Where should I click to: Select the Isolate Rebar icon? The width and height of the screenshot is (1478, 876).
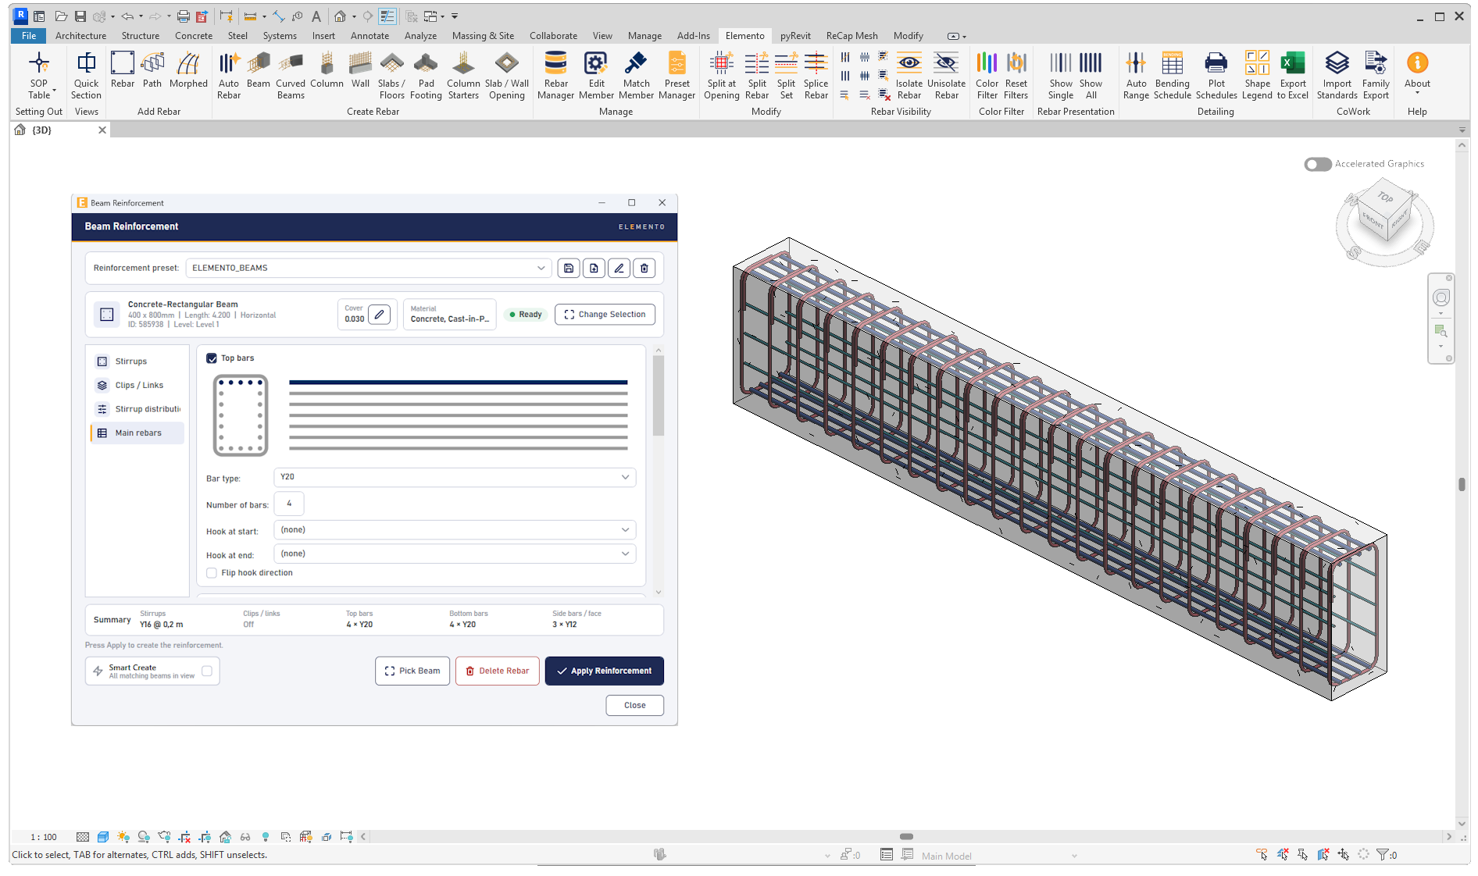(909, 76)
